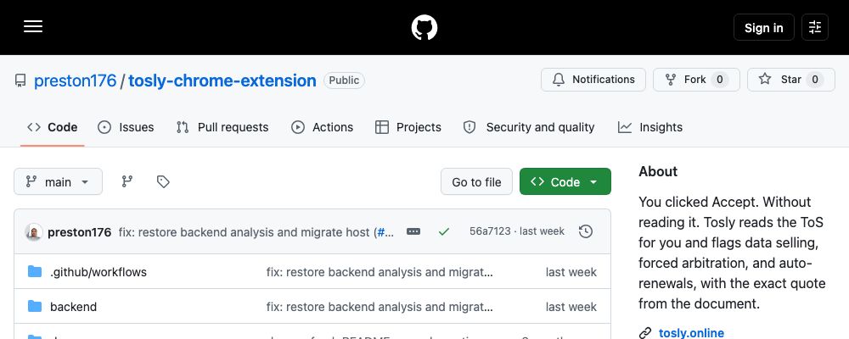Open the Pull requests tab
Image resolution: width=849 pixels, height=339 pixels.
pos(222,128)
